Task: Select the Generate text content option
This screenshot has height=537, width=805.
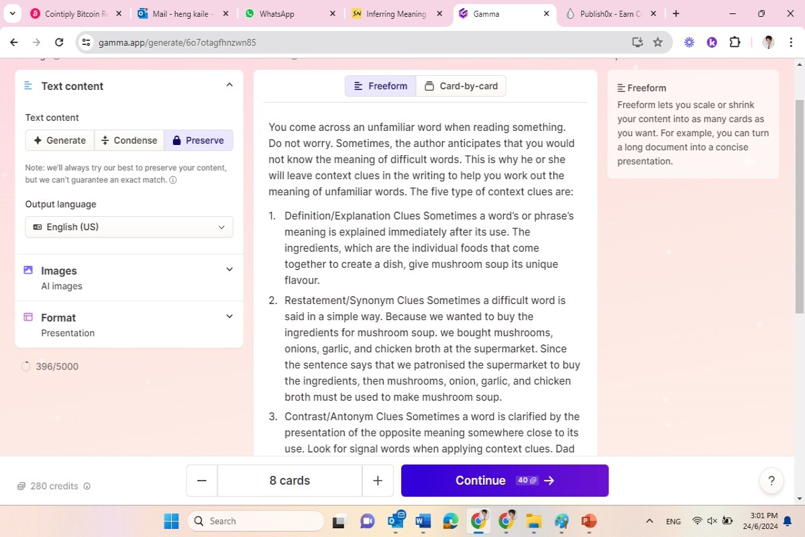Action: click(60, 140)
